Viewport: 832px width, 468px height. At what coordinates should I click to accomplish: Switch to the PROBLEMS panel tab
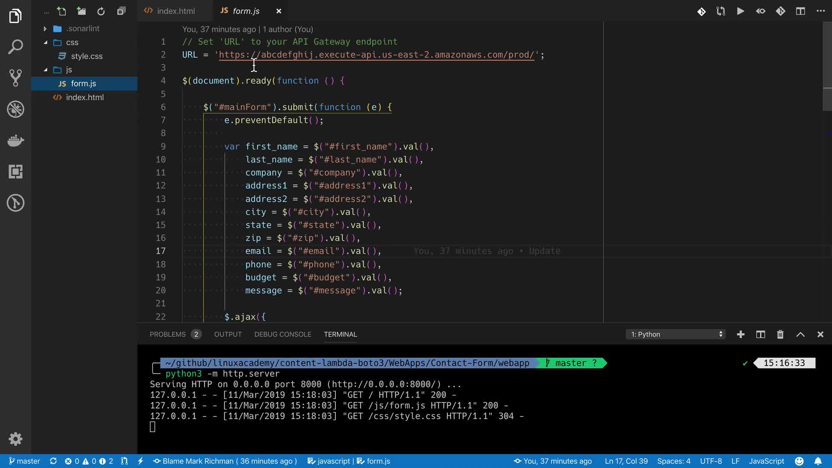[x=168, y=334]
